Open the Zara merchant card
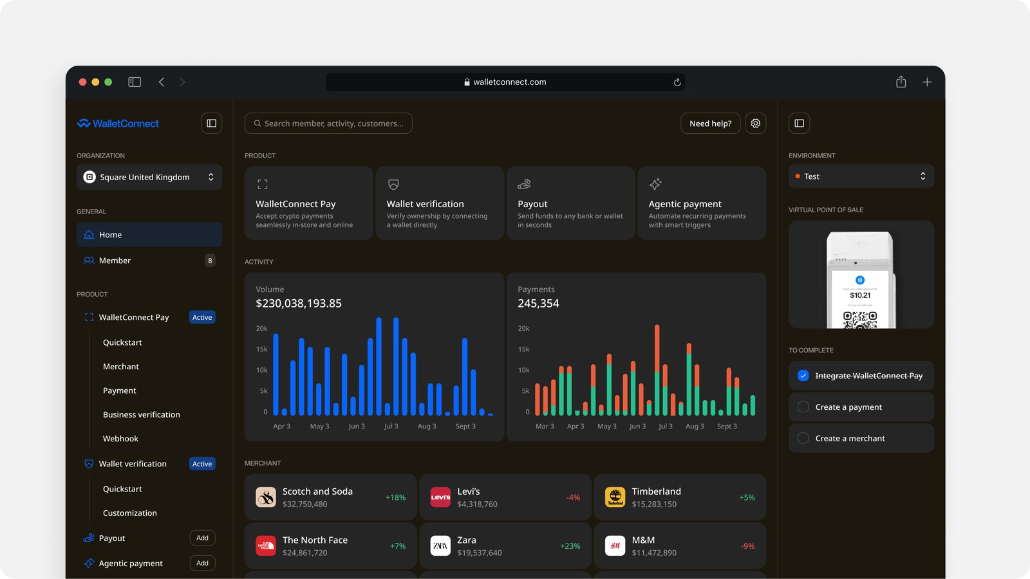Screen dimensions: 1030x579 coord(505,546)
